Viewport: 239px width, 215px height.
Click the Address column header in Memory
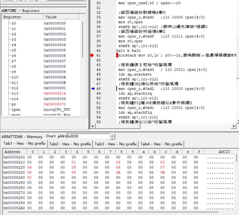pyautogui.click(x=14, y=152)
